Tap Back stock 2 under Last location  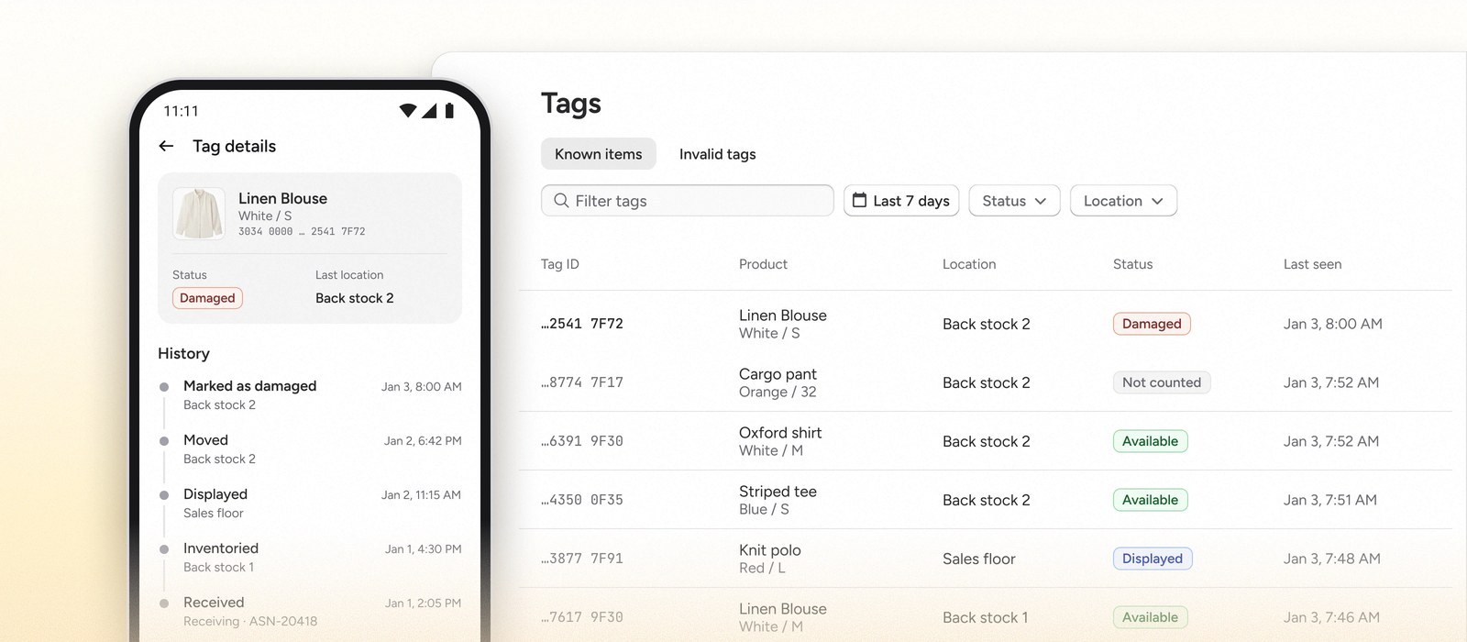tap(355, 298)
